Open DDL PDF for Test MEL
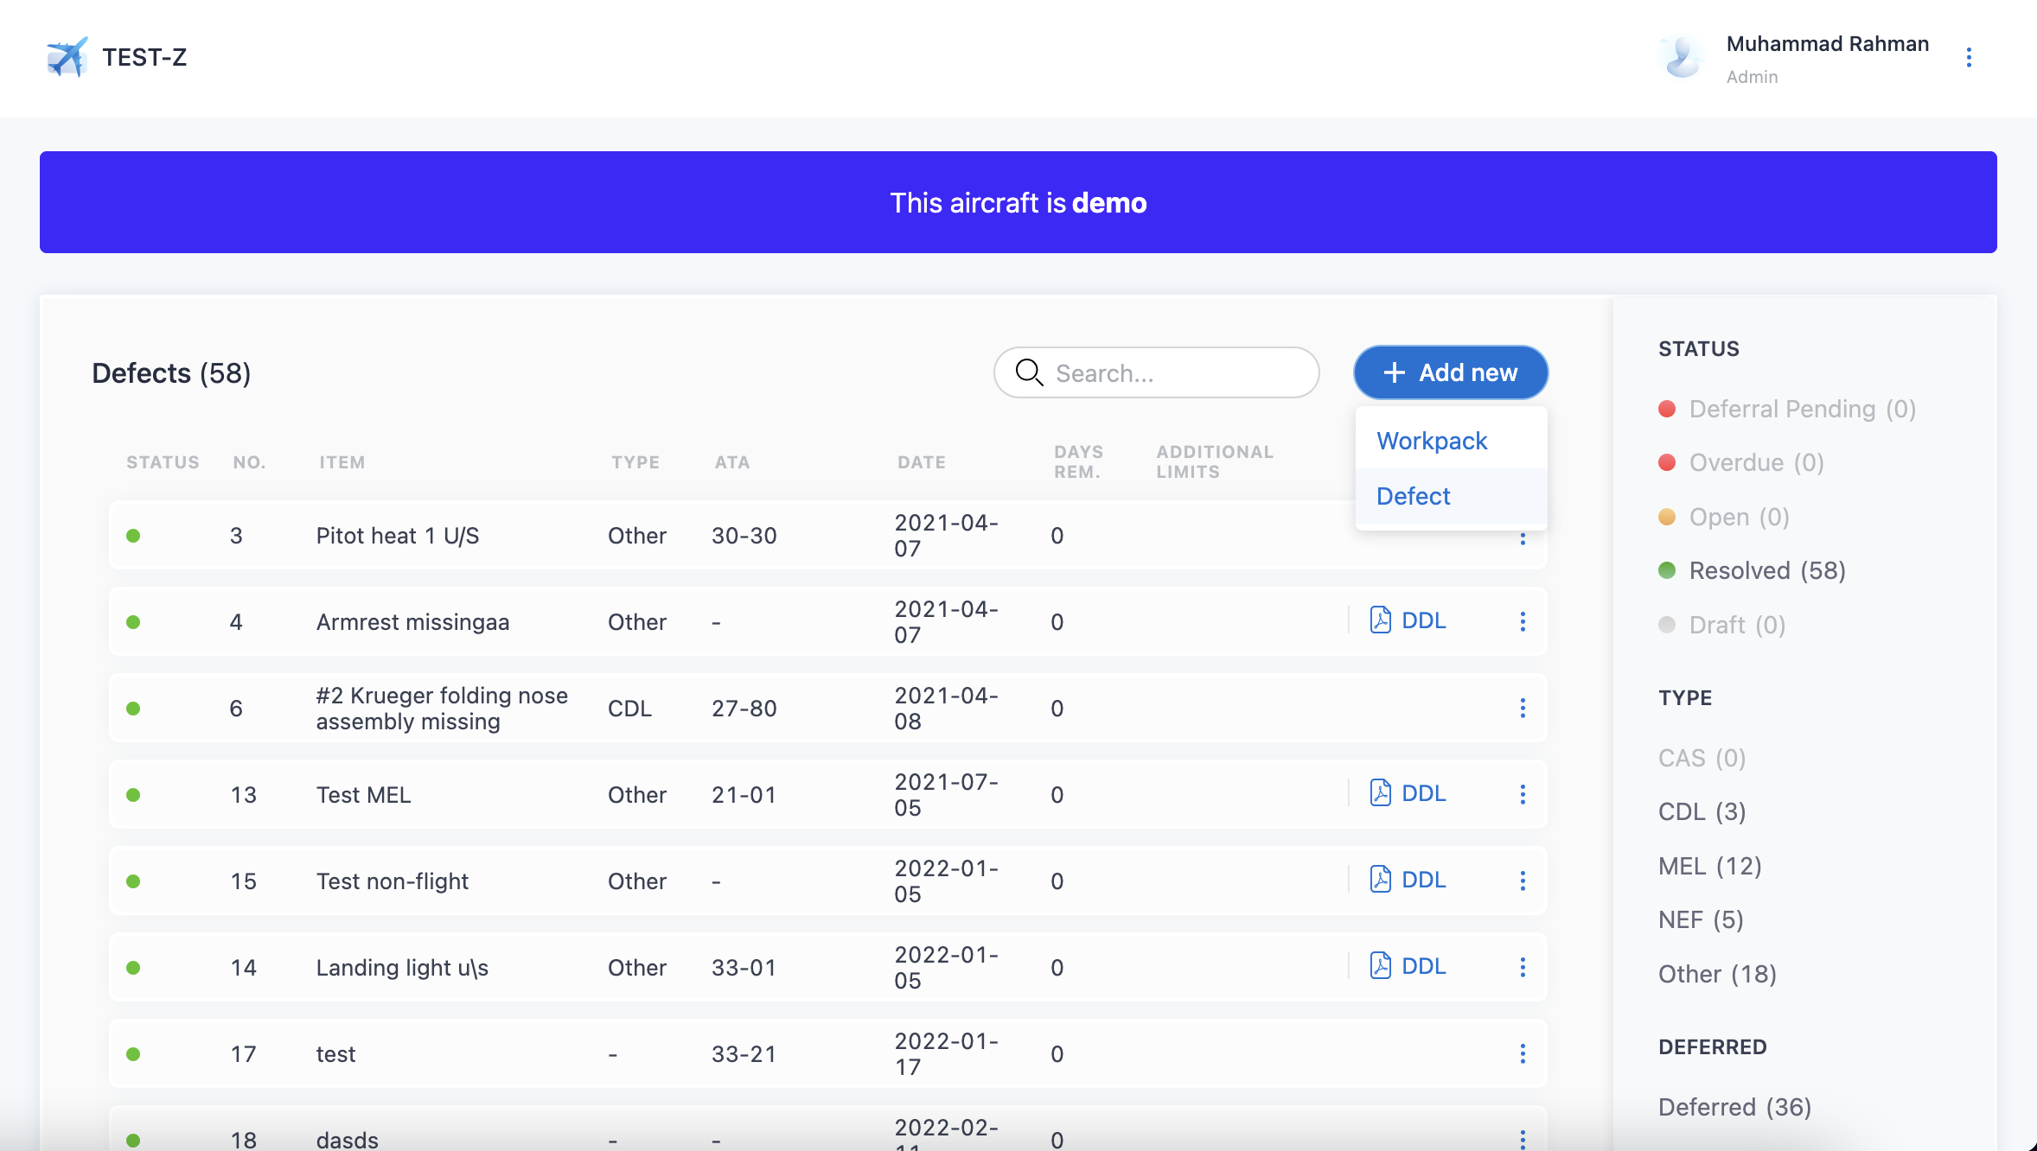Viewport: 2037px width, 1151px height. 1408,793
